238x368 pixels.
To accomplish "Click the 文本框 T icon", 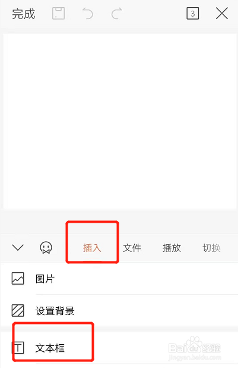I will [x=18, y=348].
